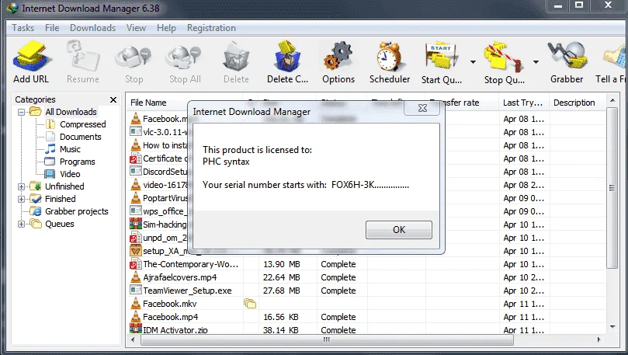Click the Finished checkmark folder icon
This screenshot has width=628, height=355.
click(36, 199)
